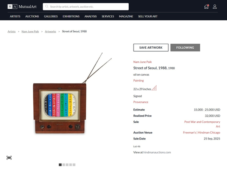
Task: Click the search magnifier icon
Action: pos(47,6)
